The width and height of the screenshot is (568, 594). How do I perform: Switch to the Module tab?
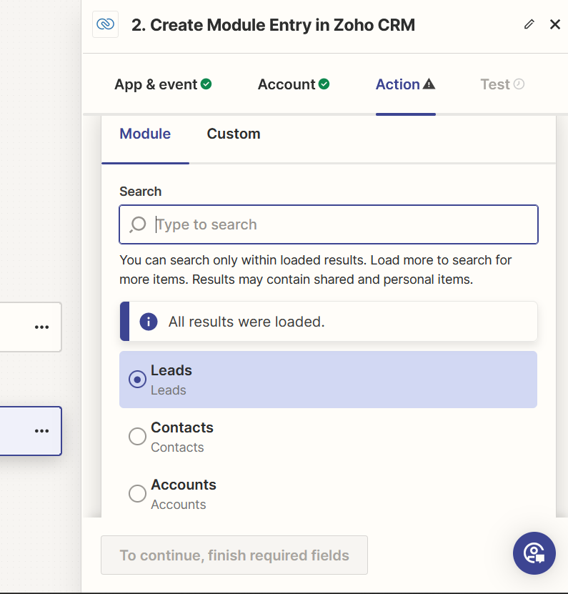(x=145, y=134)
